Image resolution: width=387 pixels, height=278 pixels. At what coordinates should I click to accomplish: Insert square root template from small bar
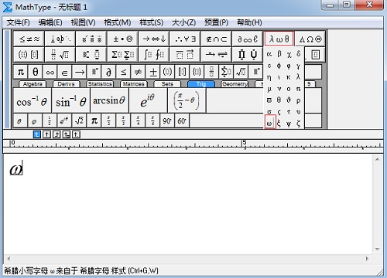(x=241, y=72)
